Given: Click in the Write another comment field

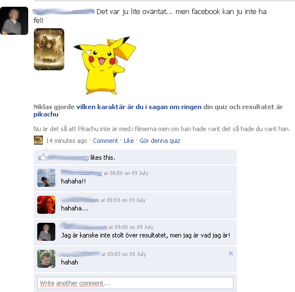Looking at the screenshot, I should point(135,283).
